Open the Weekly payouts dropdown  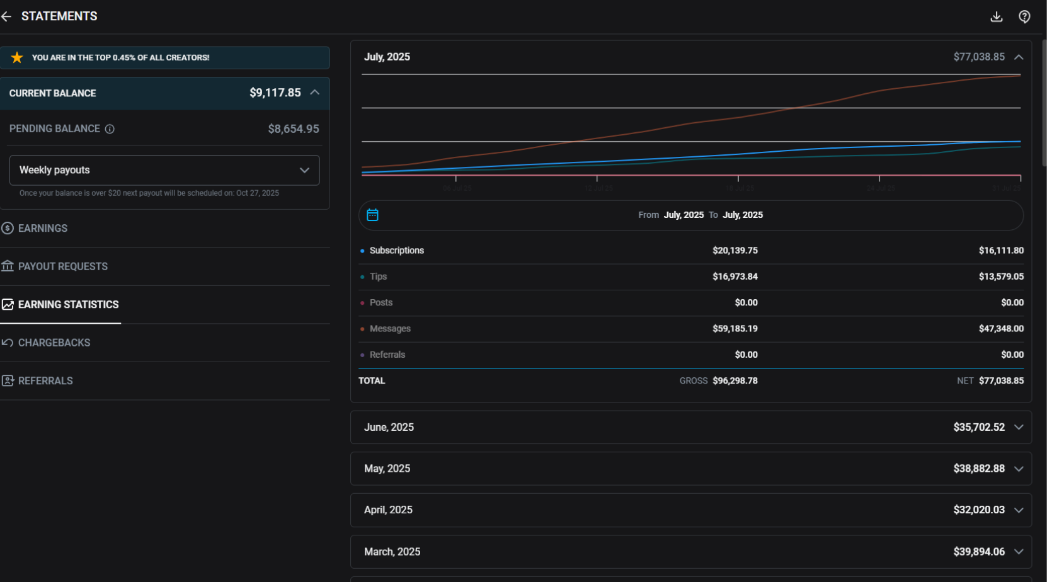coord(164,170)
